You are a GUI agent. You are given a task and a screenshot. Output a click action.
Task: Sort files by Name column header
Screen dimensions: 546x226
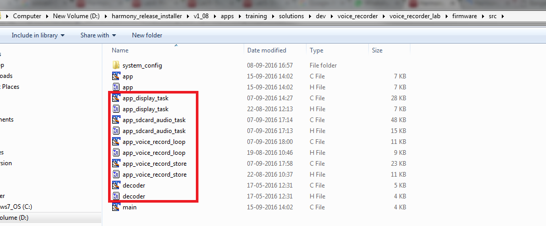[120, 50]
